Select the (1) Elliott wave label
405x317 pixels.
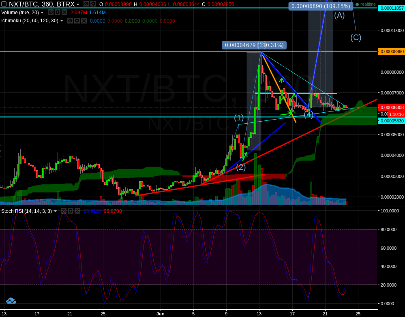[x=239, y=118]
